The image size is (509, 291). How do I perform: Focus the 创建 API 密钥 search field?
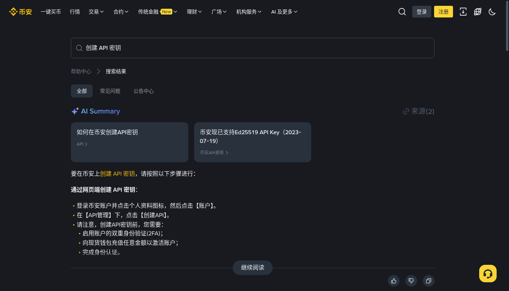click(253, 48)
